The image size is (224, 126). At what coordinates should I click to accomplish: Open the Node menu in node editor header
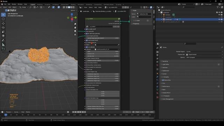click(100, 7)
